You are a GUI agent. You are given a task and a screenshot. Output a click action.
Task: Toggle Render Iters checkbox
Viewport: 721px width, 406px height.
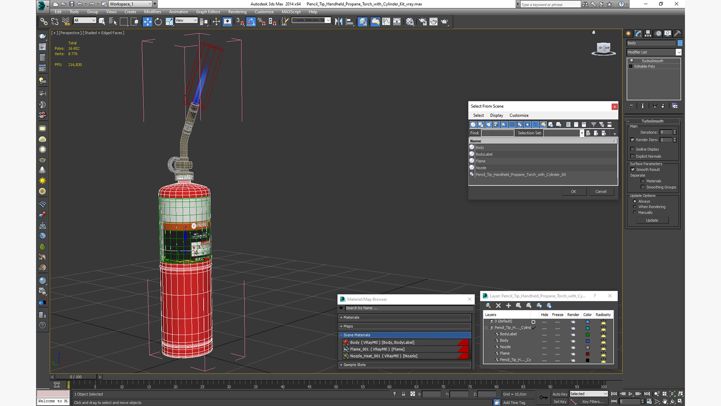pyautogui.click(x=632, y=139)
